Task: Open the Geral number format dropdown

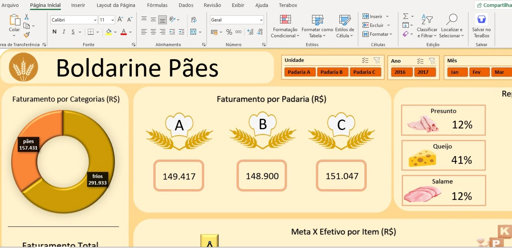Action: click(x=262, y=20)
